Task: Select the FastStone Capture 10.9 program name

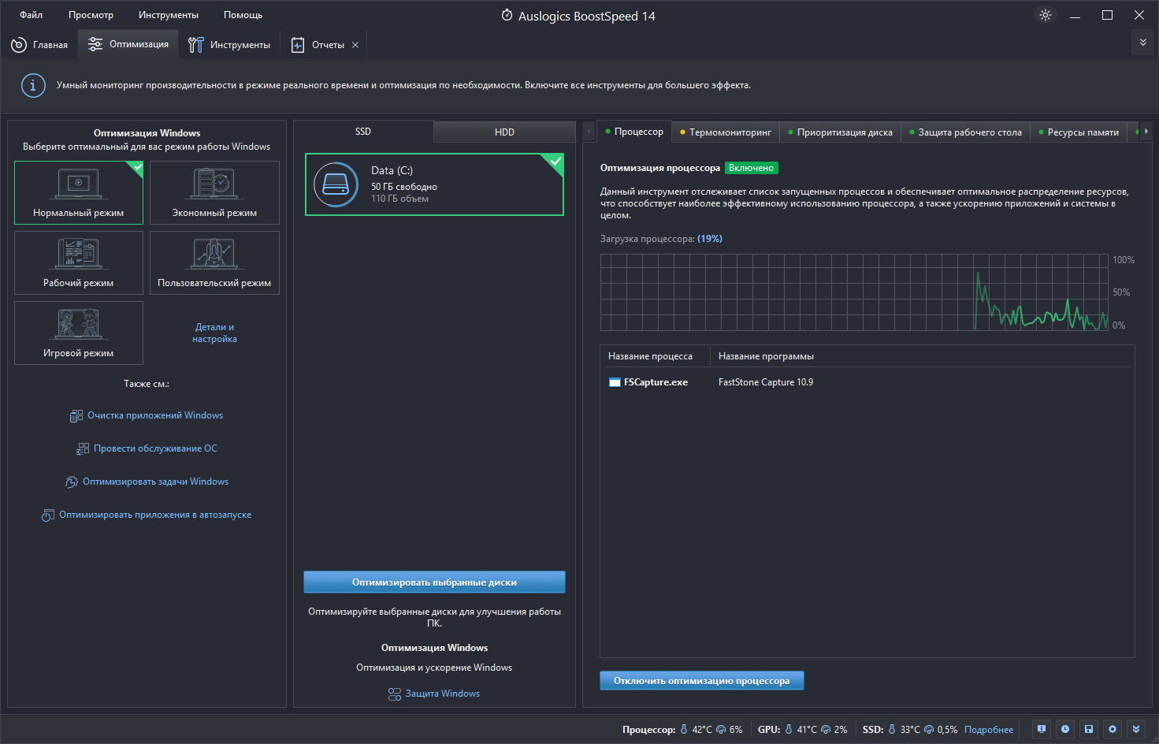Action: (x=766, y=382)
